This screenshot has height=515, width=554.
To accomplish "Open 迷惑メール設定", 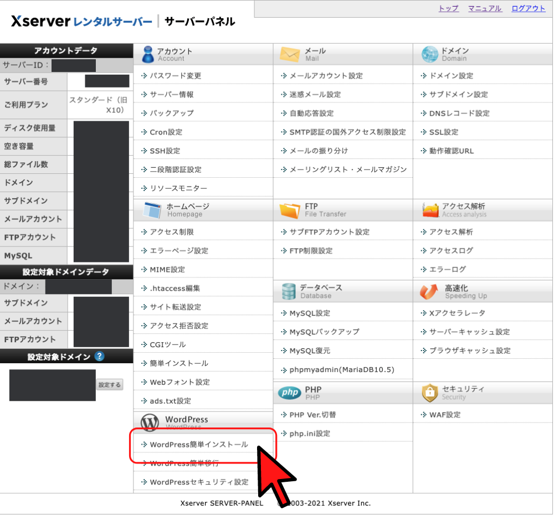I will [x=315, y=94].
